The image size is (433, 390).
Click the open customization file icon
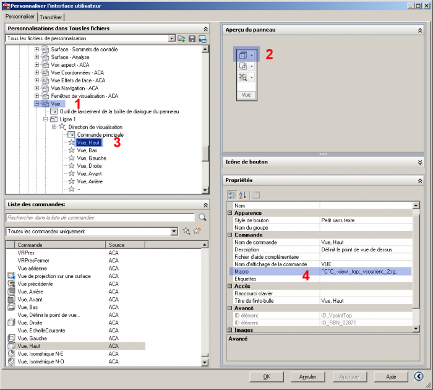coord(181,39)
